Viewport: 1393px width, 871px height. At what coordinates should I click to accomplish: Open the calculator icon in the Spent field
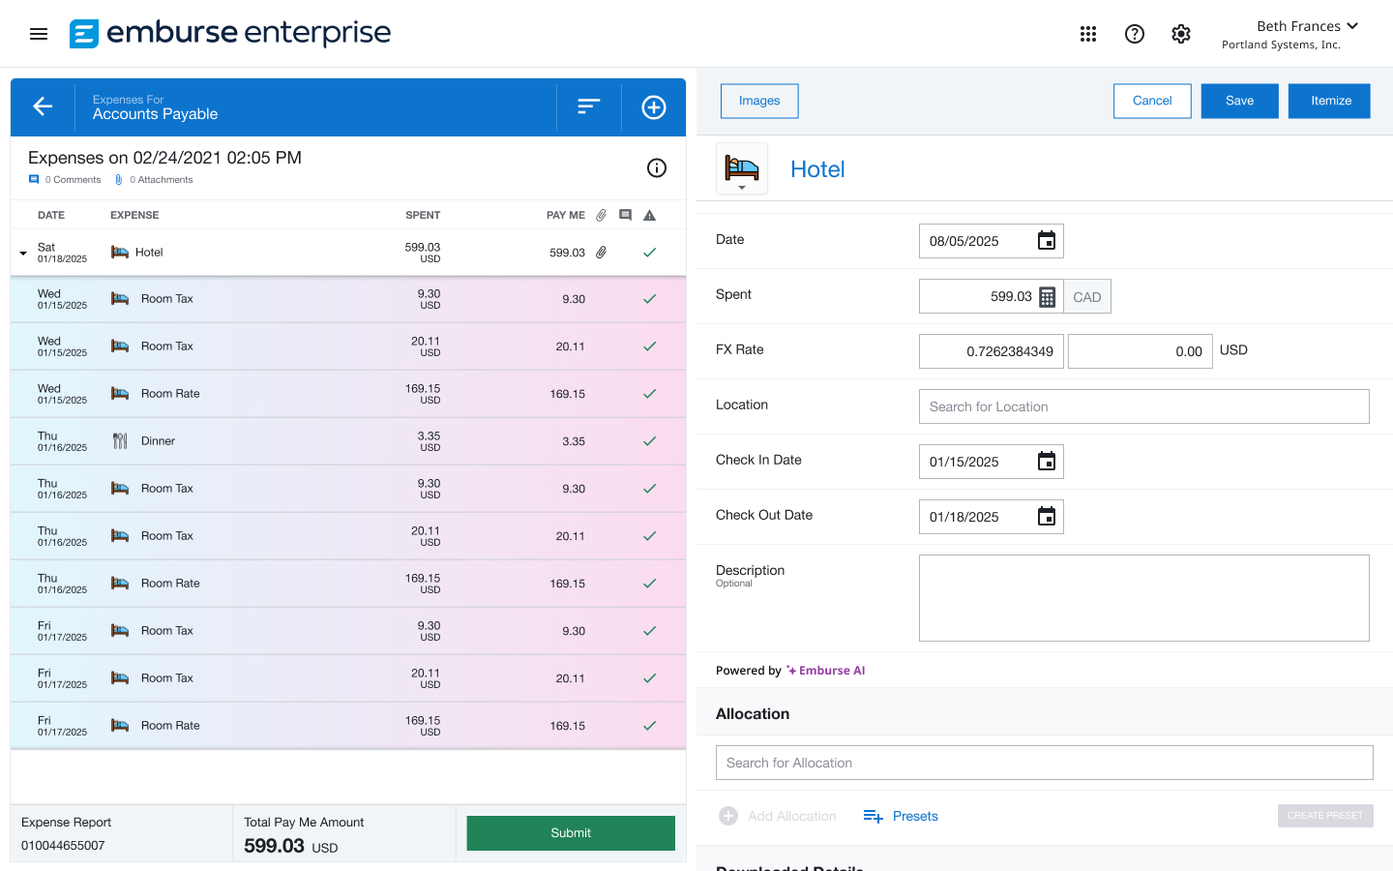tap(1047, 295)
